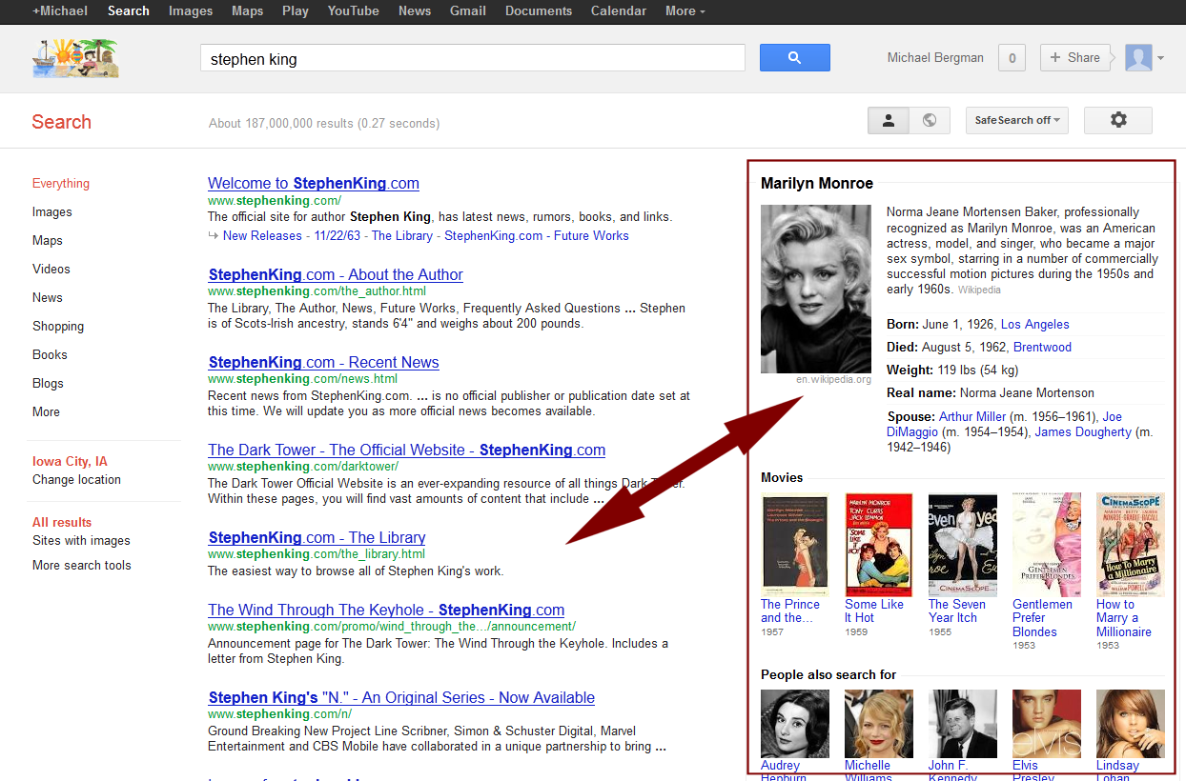Open the James Dougherty spouse link
The image size is (1186, 781).
tap(1083, 431)
